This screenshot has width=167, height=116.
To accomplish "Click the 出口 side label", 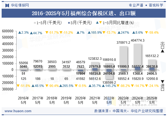I will [163, 45].
